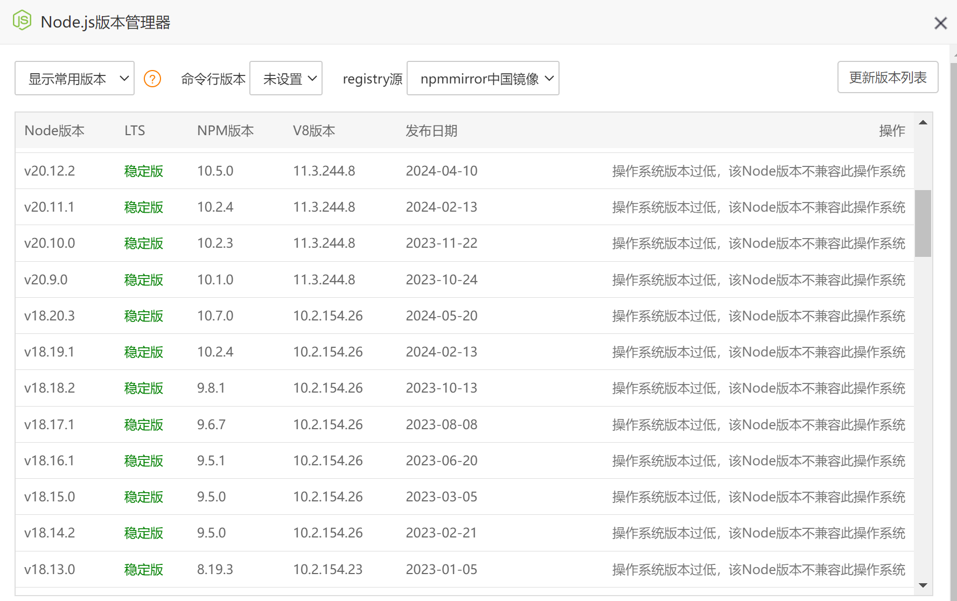Open the registry源 npmmirror中国镜像 dropdown

483,79
